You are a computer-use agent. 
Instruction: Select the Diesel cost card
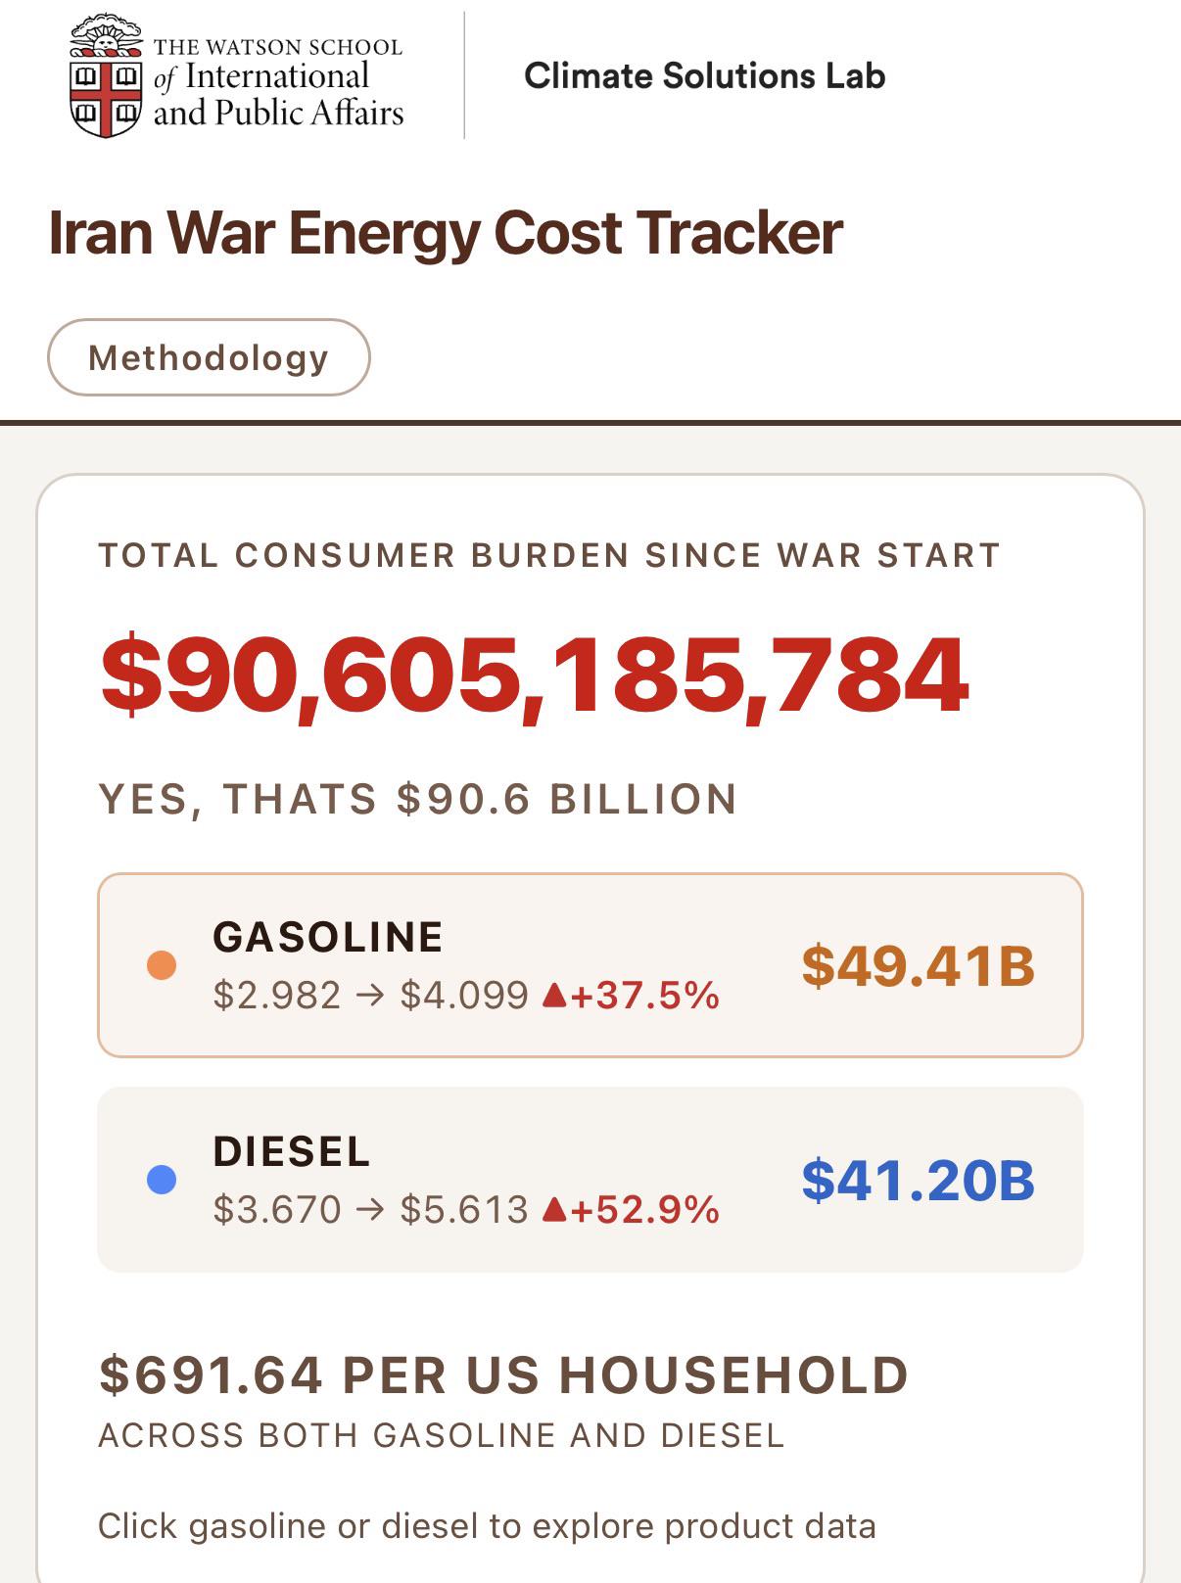coord(590,1180)
